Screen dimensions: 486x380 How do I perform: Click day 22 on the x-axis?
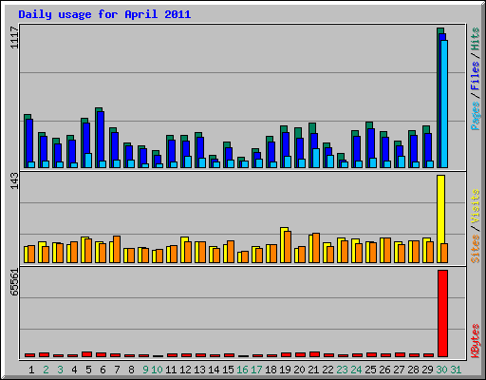click(x=327, y=370)
